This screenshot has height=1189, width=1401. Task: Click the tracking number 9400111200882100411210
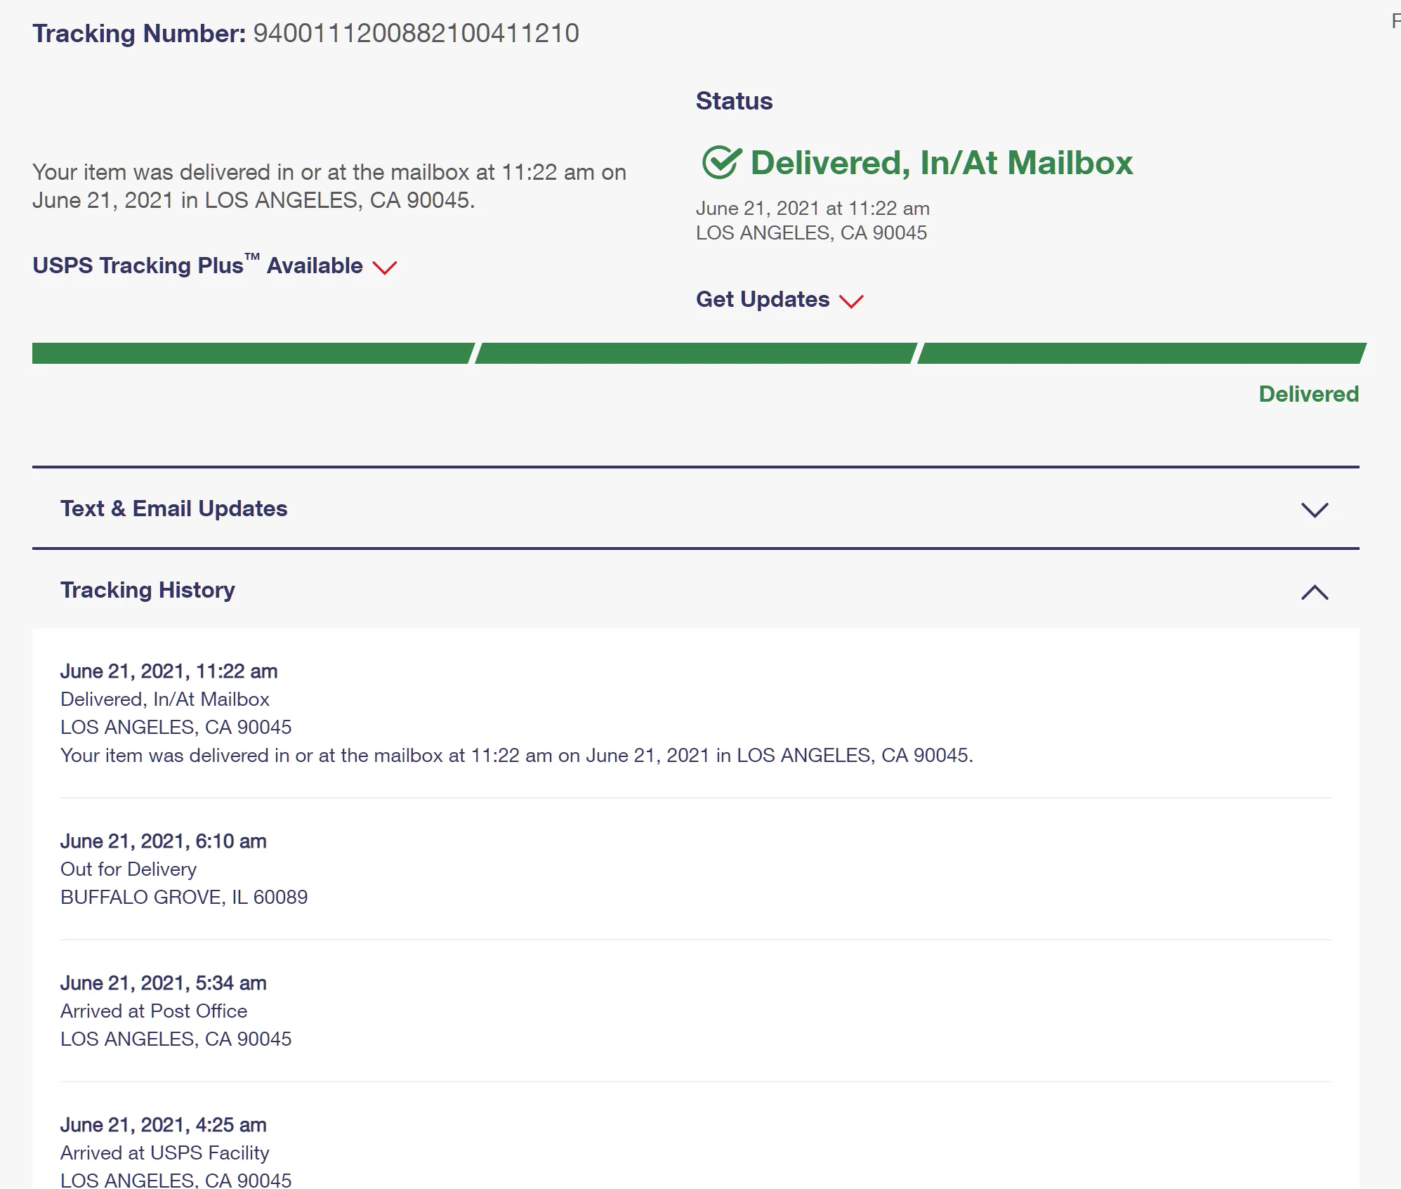(416, 33)
